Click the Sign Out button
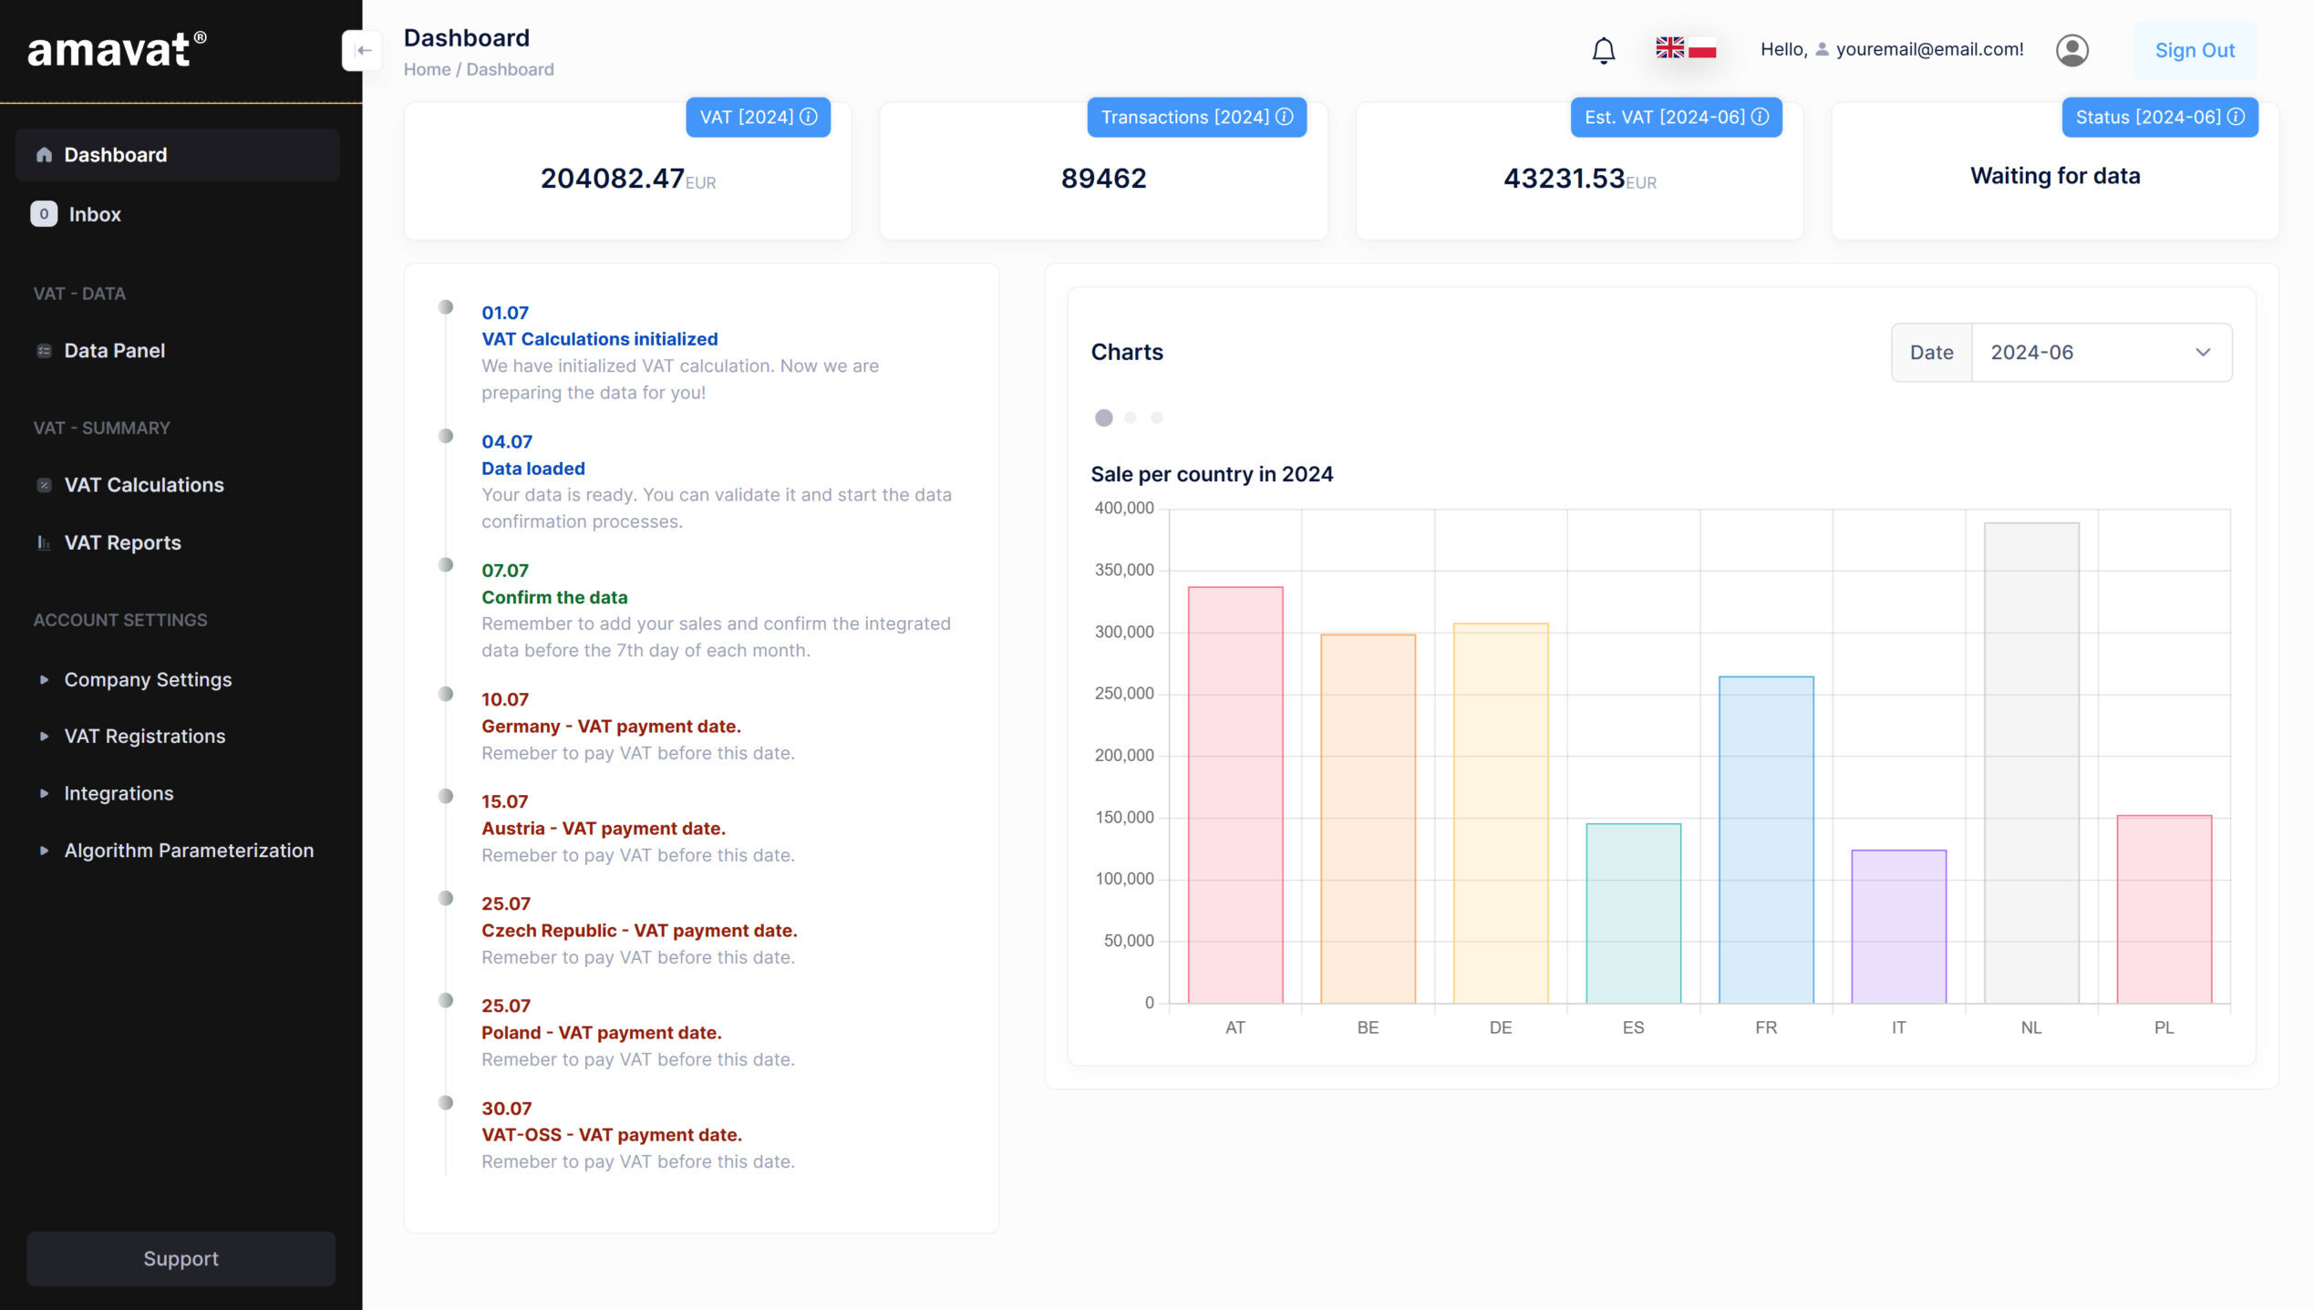 pos(2195,50)
